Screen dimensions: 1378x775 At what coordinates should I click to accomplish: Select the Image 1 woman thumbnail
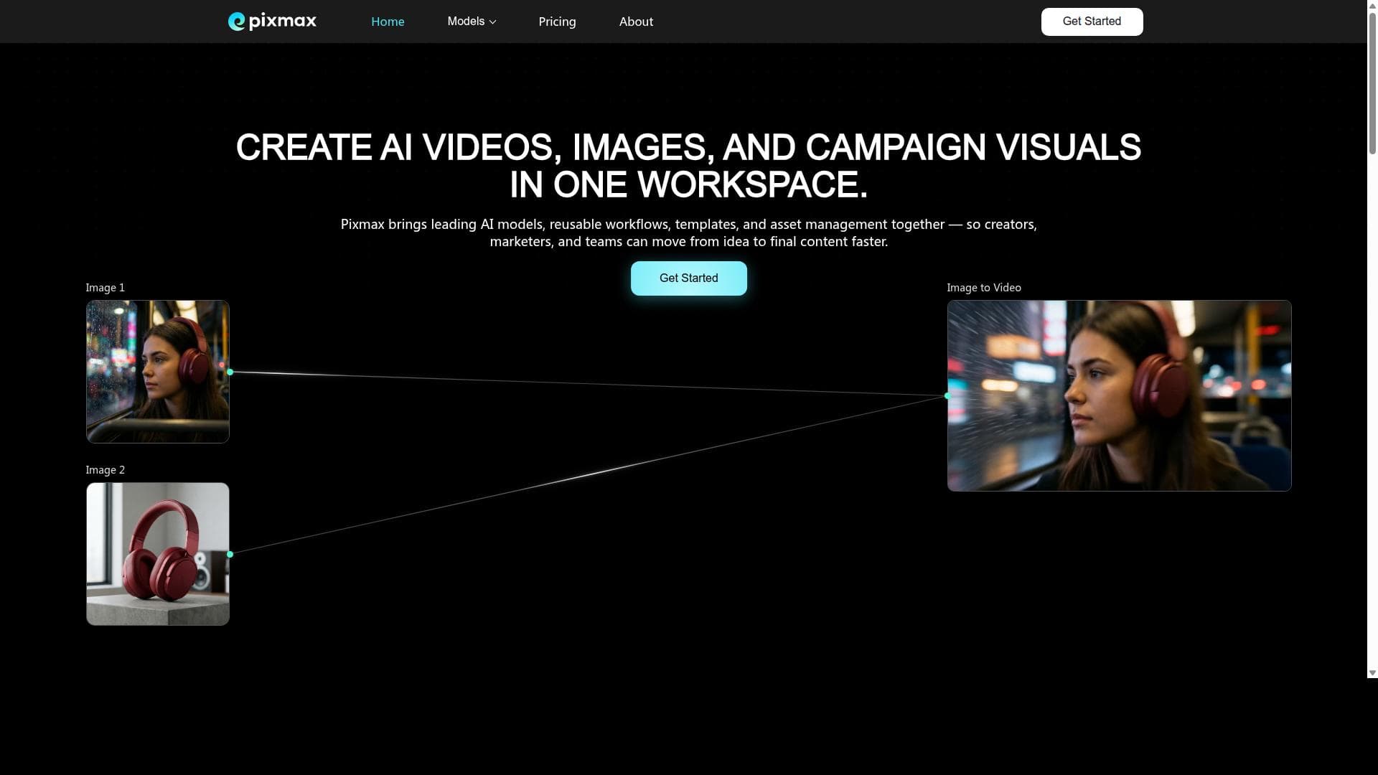(158, 372)
